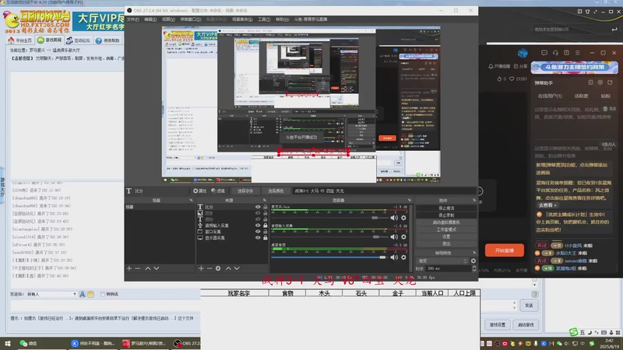Screen dimensions: 623x350
Task: Adjust the 300 ms duration stepper
Action: 473,268
